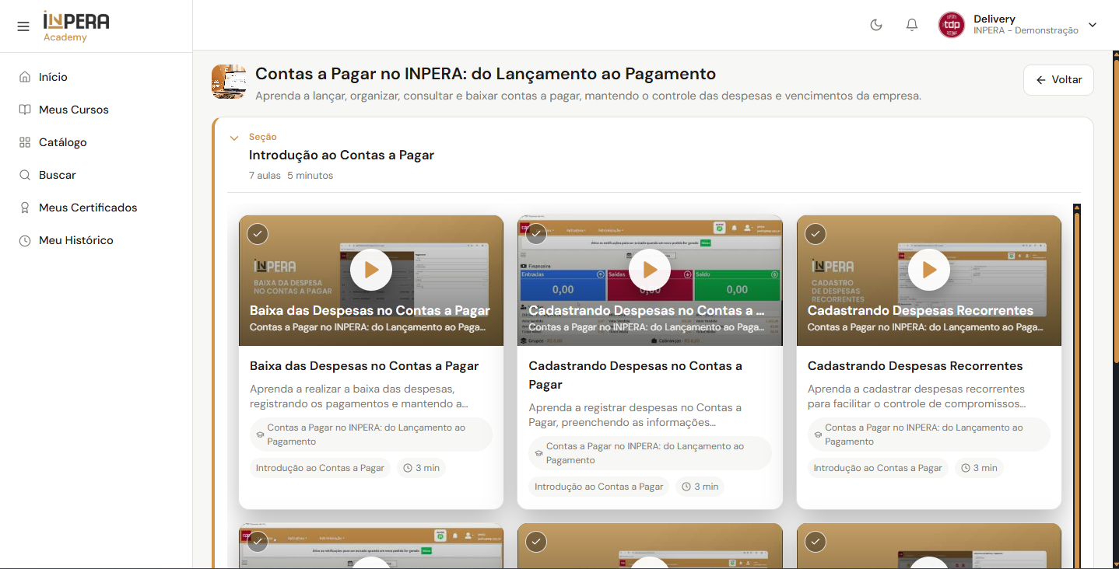Click the Início home icon
Viewport: 1119px width, 569px height.
pos(25,77)
